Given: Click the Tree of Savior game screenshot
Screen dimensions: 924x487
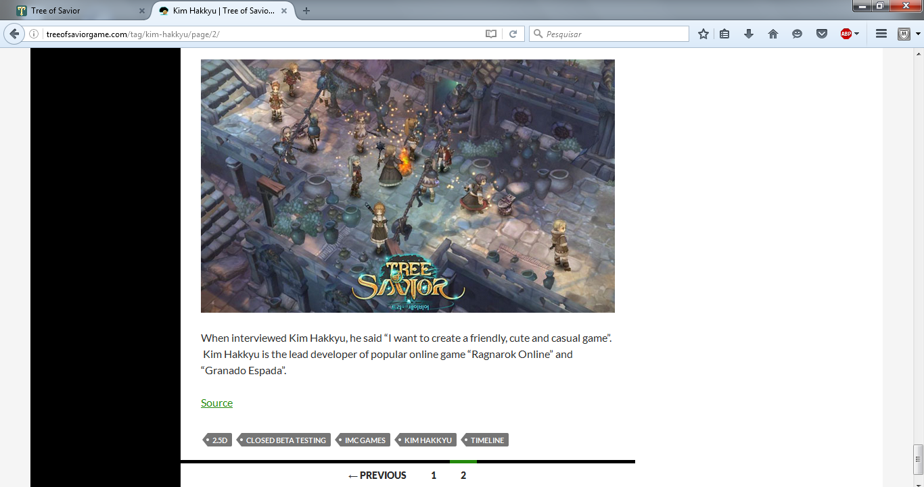Looking at the screenshot, I should point(407,186).
